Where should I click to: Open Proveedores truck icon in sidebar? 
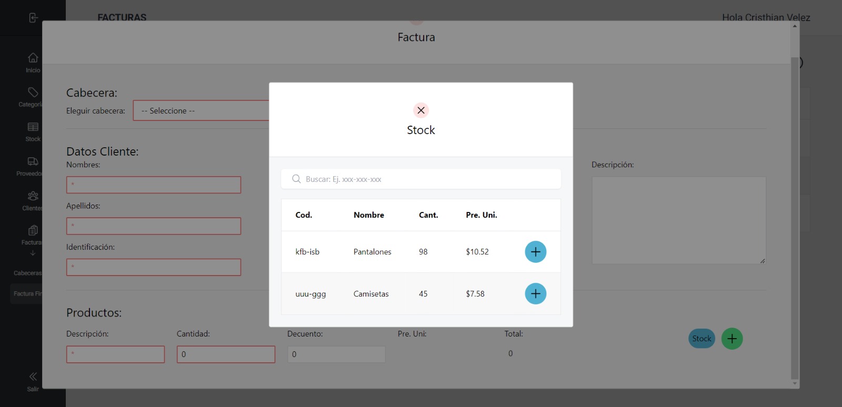(x=33, y=161)
